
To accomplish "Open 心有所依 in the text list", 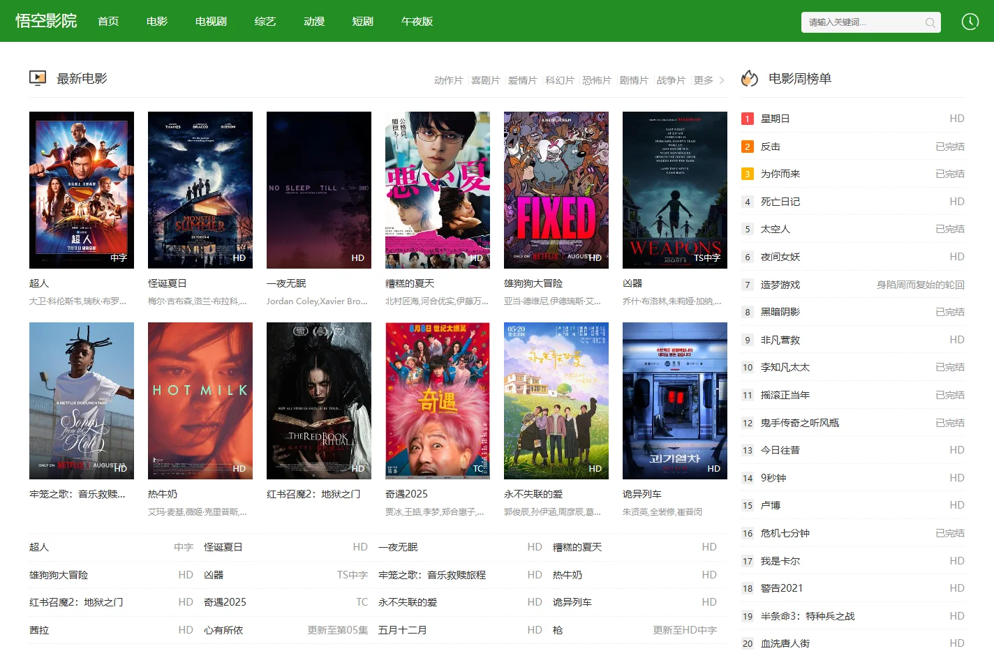I will 285,630.
